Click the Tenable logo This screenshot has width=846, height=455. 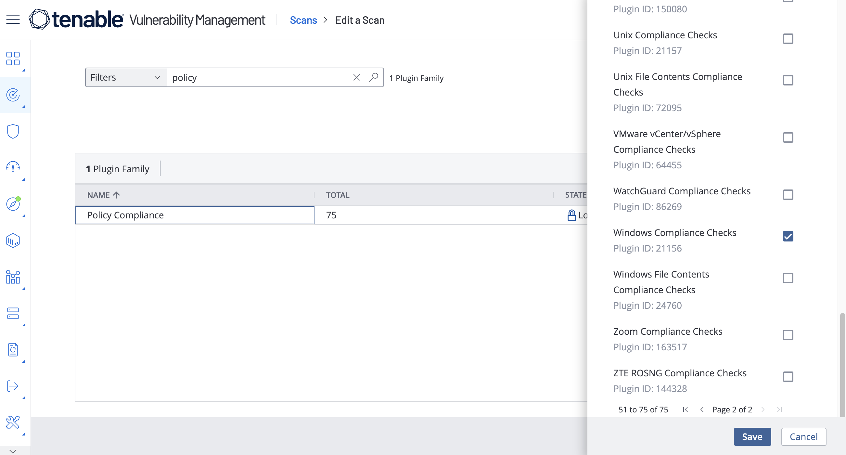point(76,19)
